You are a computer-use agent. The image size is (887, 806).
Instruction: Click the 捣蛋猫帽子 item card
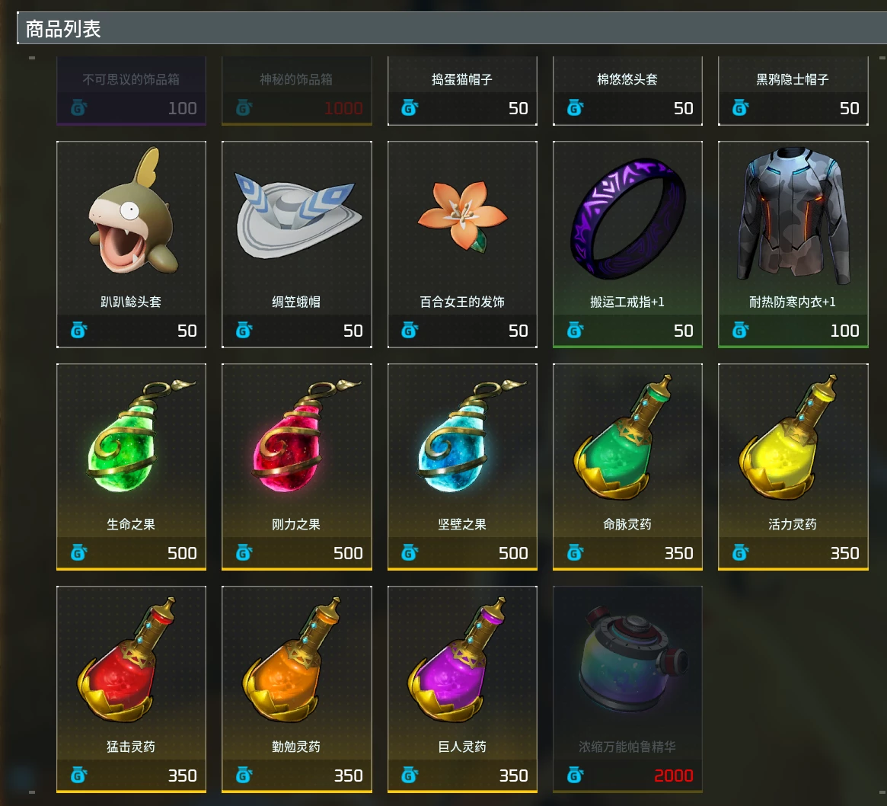point(462,91)
